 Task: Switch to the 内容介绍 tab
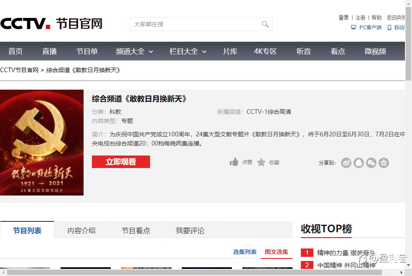click(x=81, y=231)
